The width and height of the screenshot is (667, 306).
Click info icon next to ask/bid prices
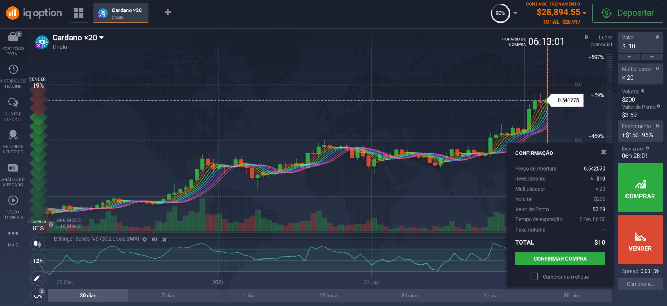(x=51, y=224)
